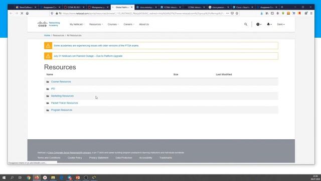Open the Privacy Statement footer link
Image resolution: width=321 pixels, height=181 pixels.
click(99, 158)
